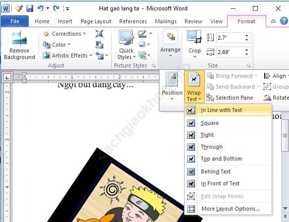
Task: Choose Square text wrapping
Action: [x=228, y=123]
